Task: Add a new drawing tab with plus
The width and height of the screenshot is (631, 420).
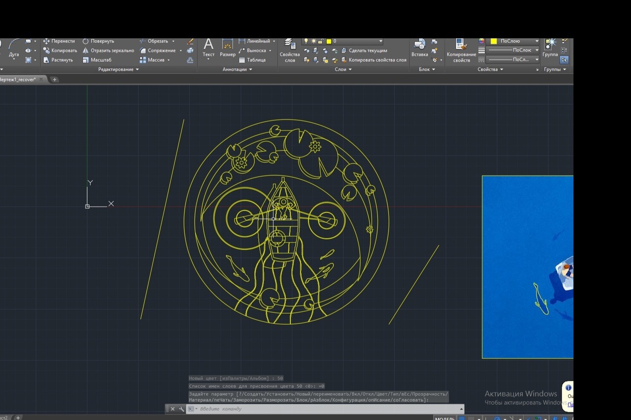Action: click(x=55, y=79)
